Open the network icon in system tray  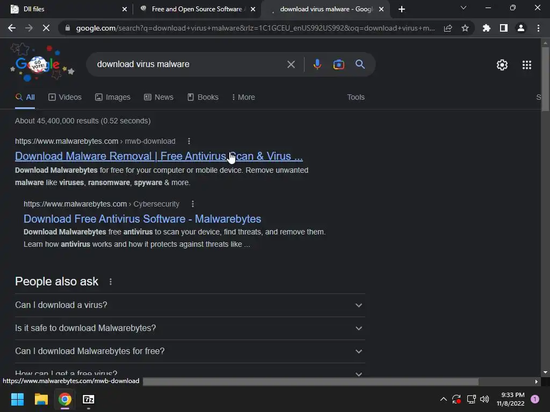tap(471, 399)
